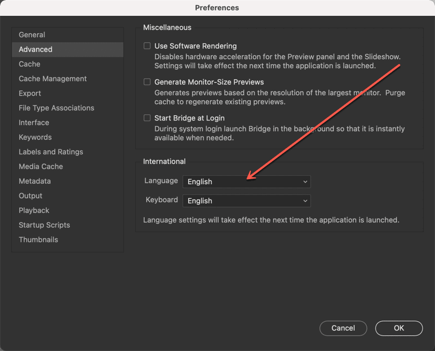This screenshot has height=351, width=435.
Task: Open the Keyboard dropdown
Action: [247, 201]
